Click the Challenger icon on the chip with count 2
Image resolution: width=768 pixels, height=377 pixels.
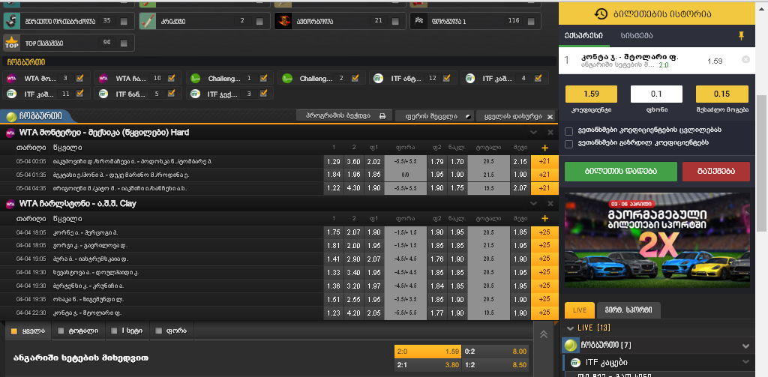tap(287, 78)
